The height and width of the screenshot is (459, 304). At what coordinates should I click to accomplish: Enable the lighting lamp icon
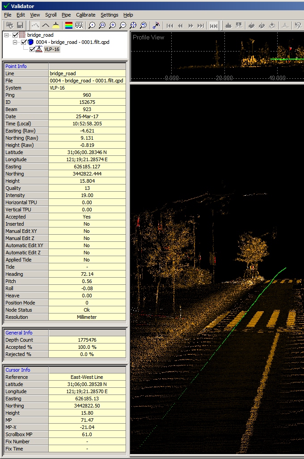55,26
